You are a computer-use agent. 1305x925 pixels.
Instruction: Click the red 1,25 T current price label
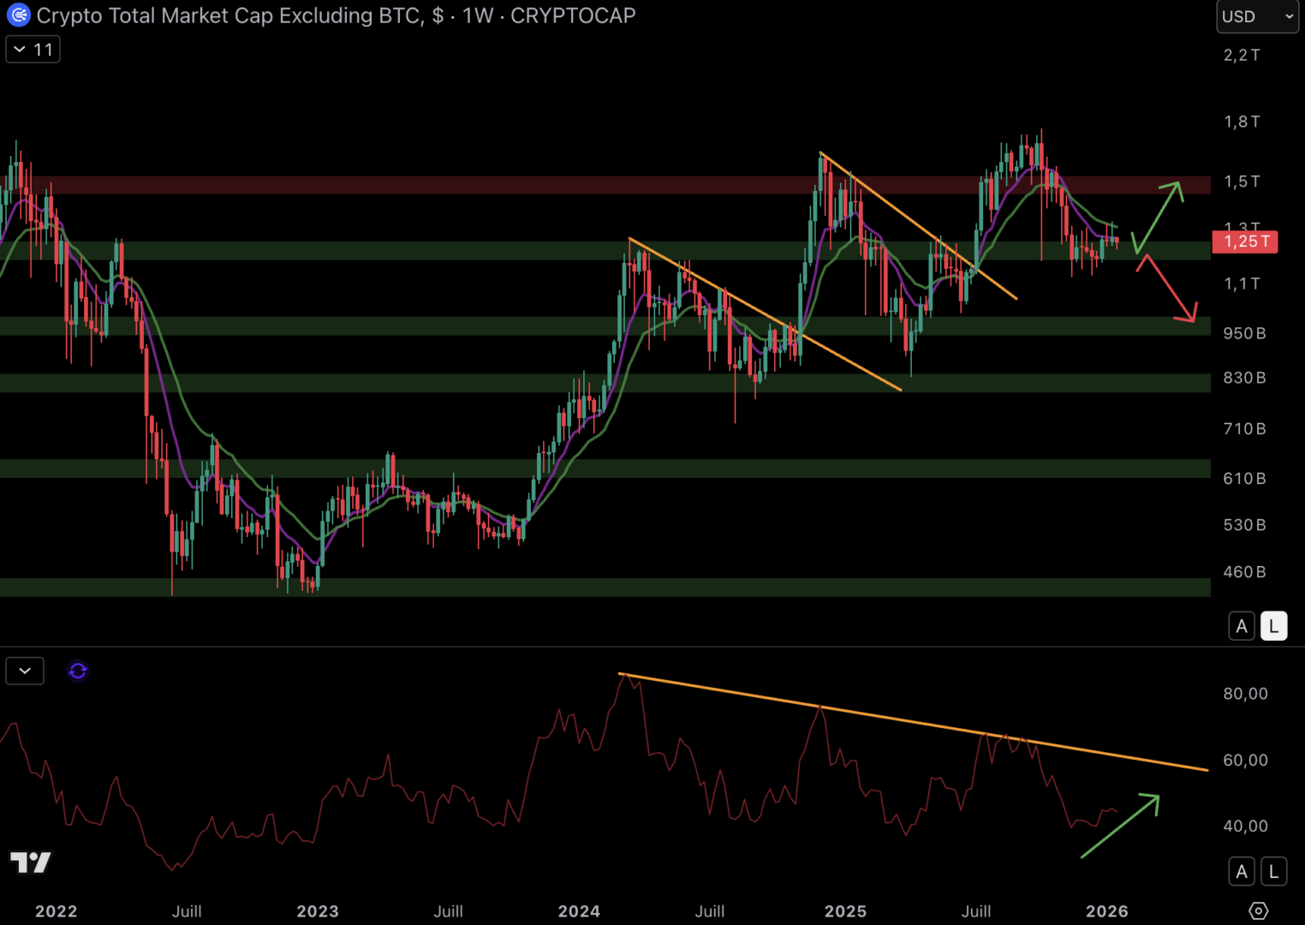click(1245, 242)
